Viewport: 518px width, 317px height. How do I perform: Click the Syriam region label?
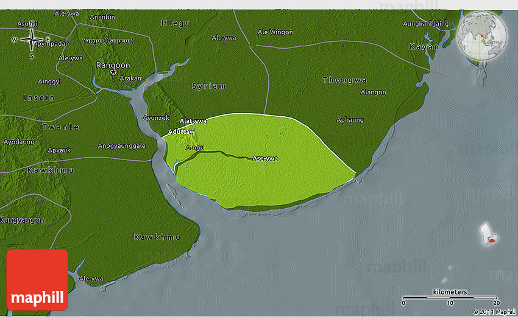pyautogui.click(x=208, y=86)
